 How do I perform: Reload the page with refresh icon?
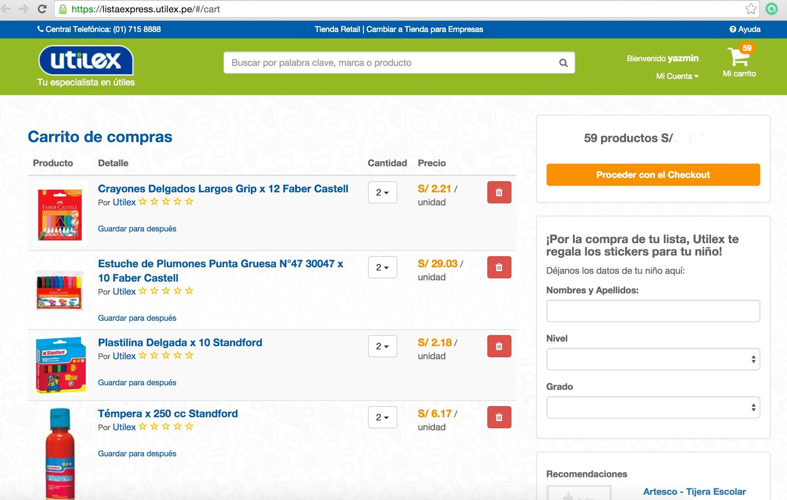tap(42, 9)
